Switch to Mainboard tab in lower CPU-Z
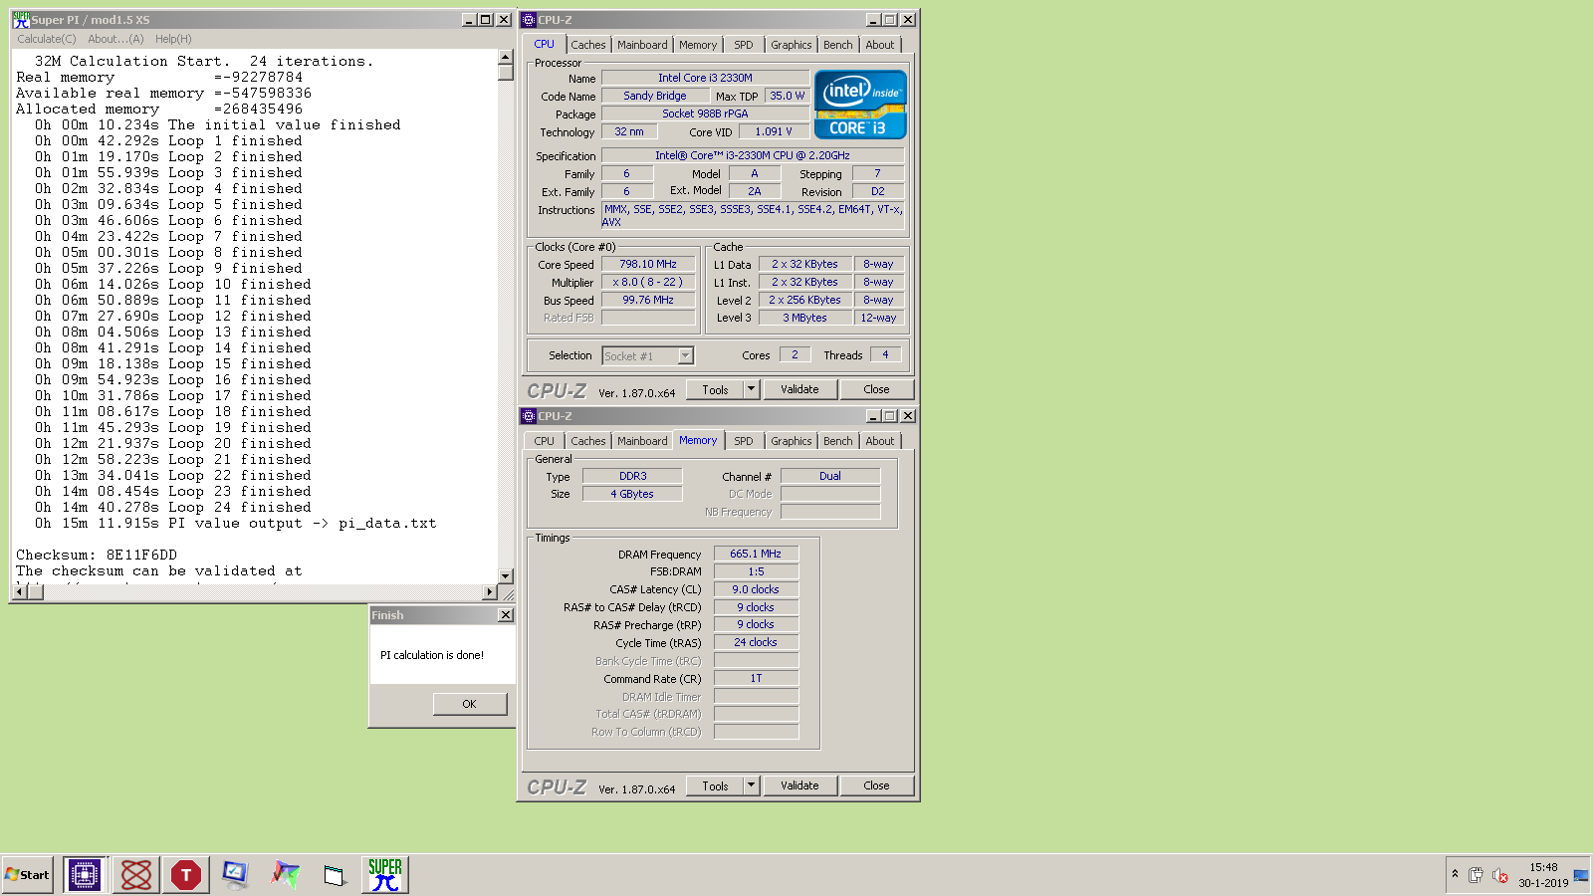This screenshot has height=896, width=1593. pyautogui.click(x=642, y=441)
